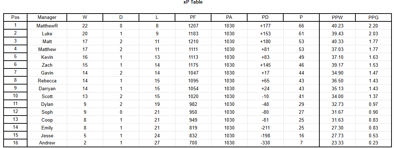Select Andrew's PD value -330
Viewport: 394px width, 148px height.
click(x=265, y=143)
